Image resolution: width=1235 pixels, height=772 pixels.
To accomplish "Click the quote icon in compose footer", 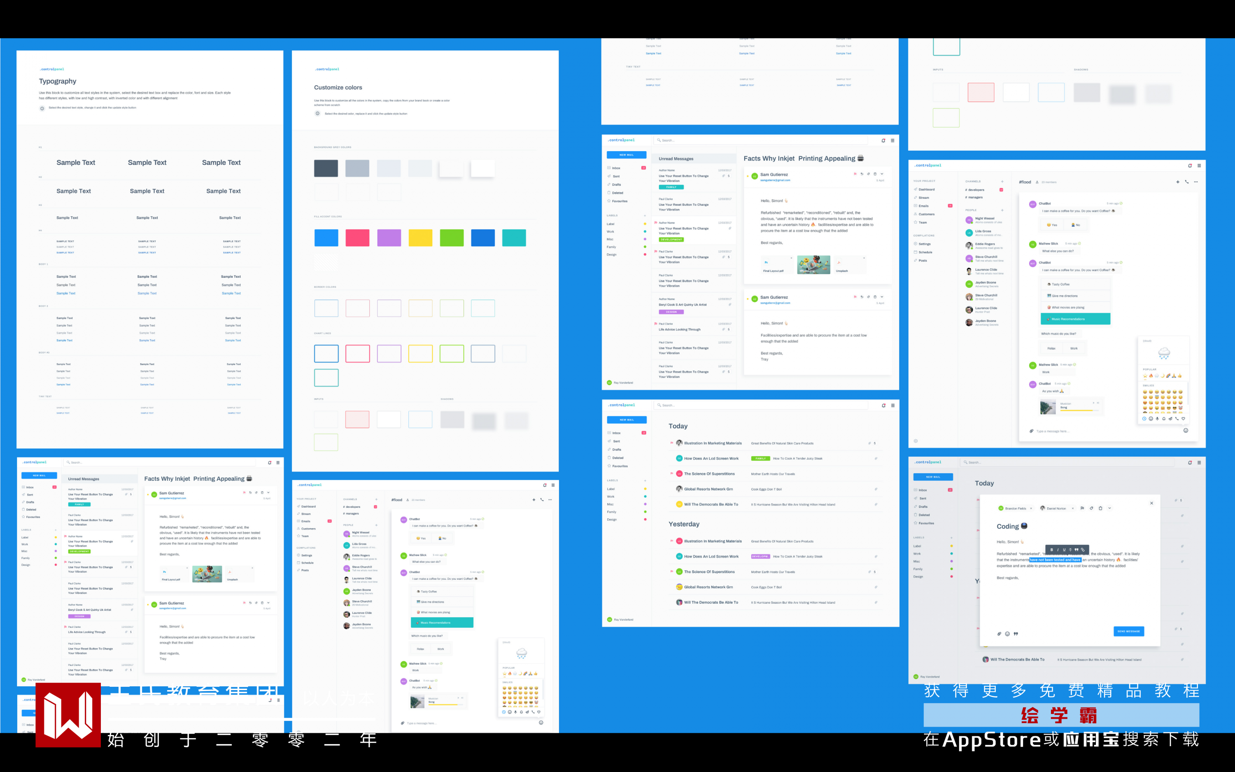I will [x=1016, y=634].
